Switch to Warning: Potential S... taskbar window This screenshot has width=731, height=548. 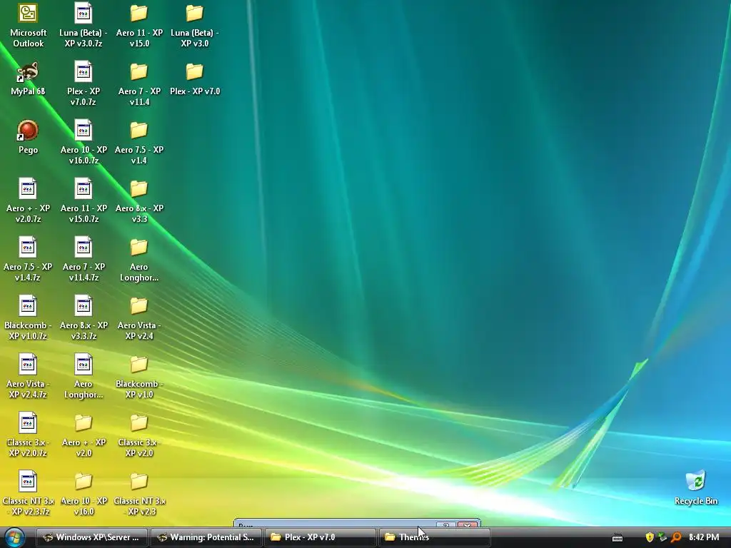pos(206,537)
